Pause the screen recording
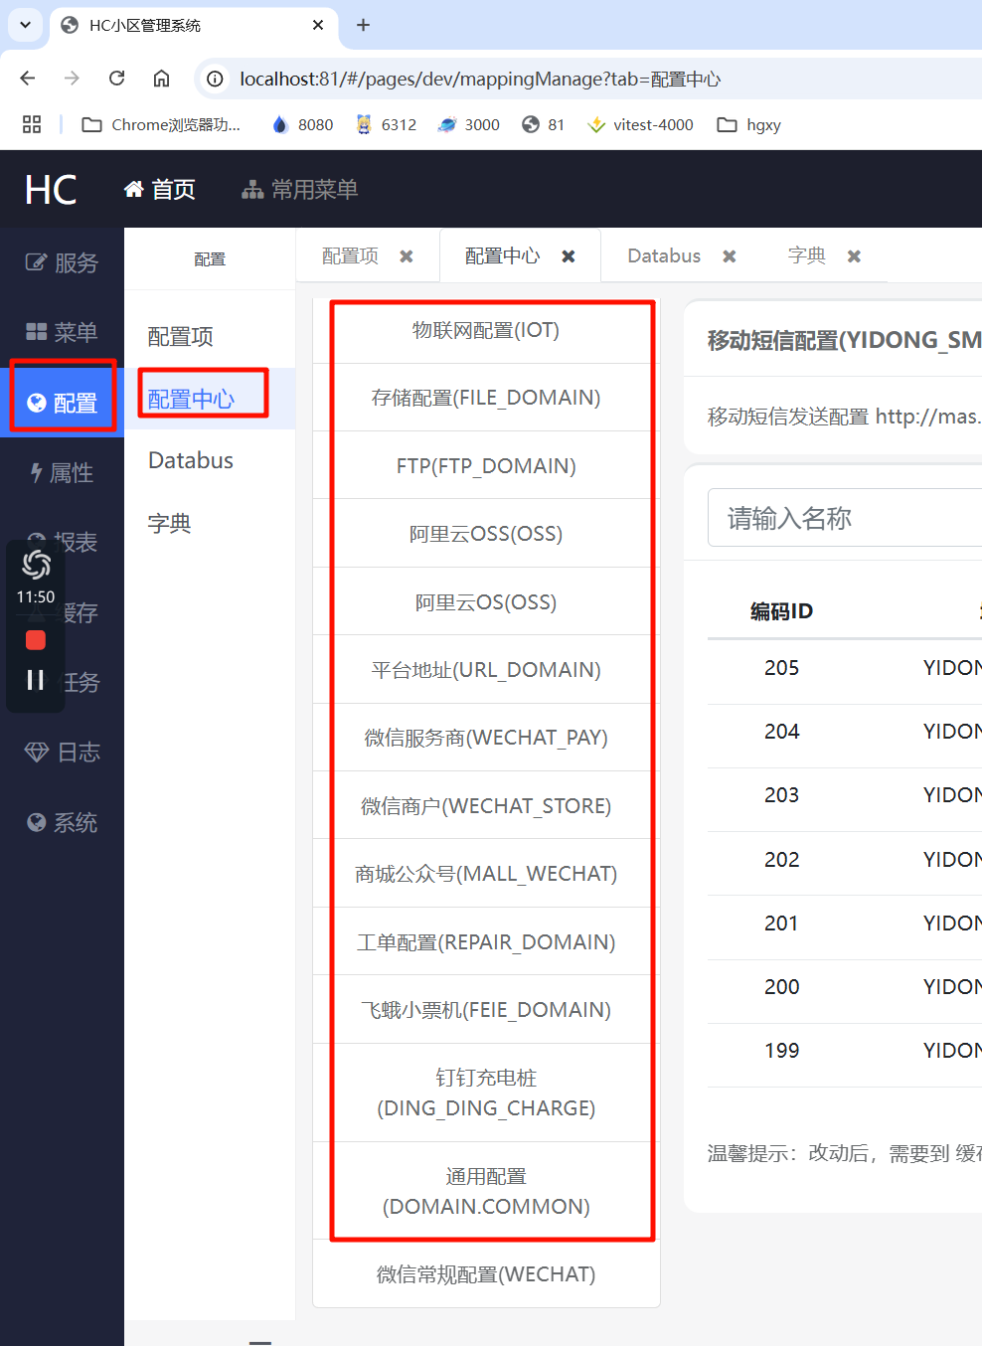 36,680
